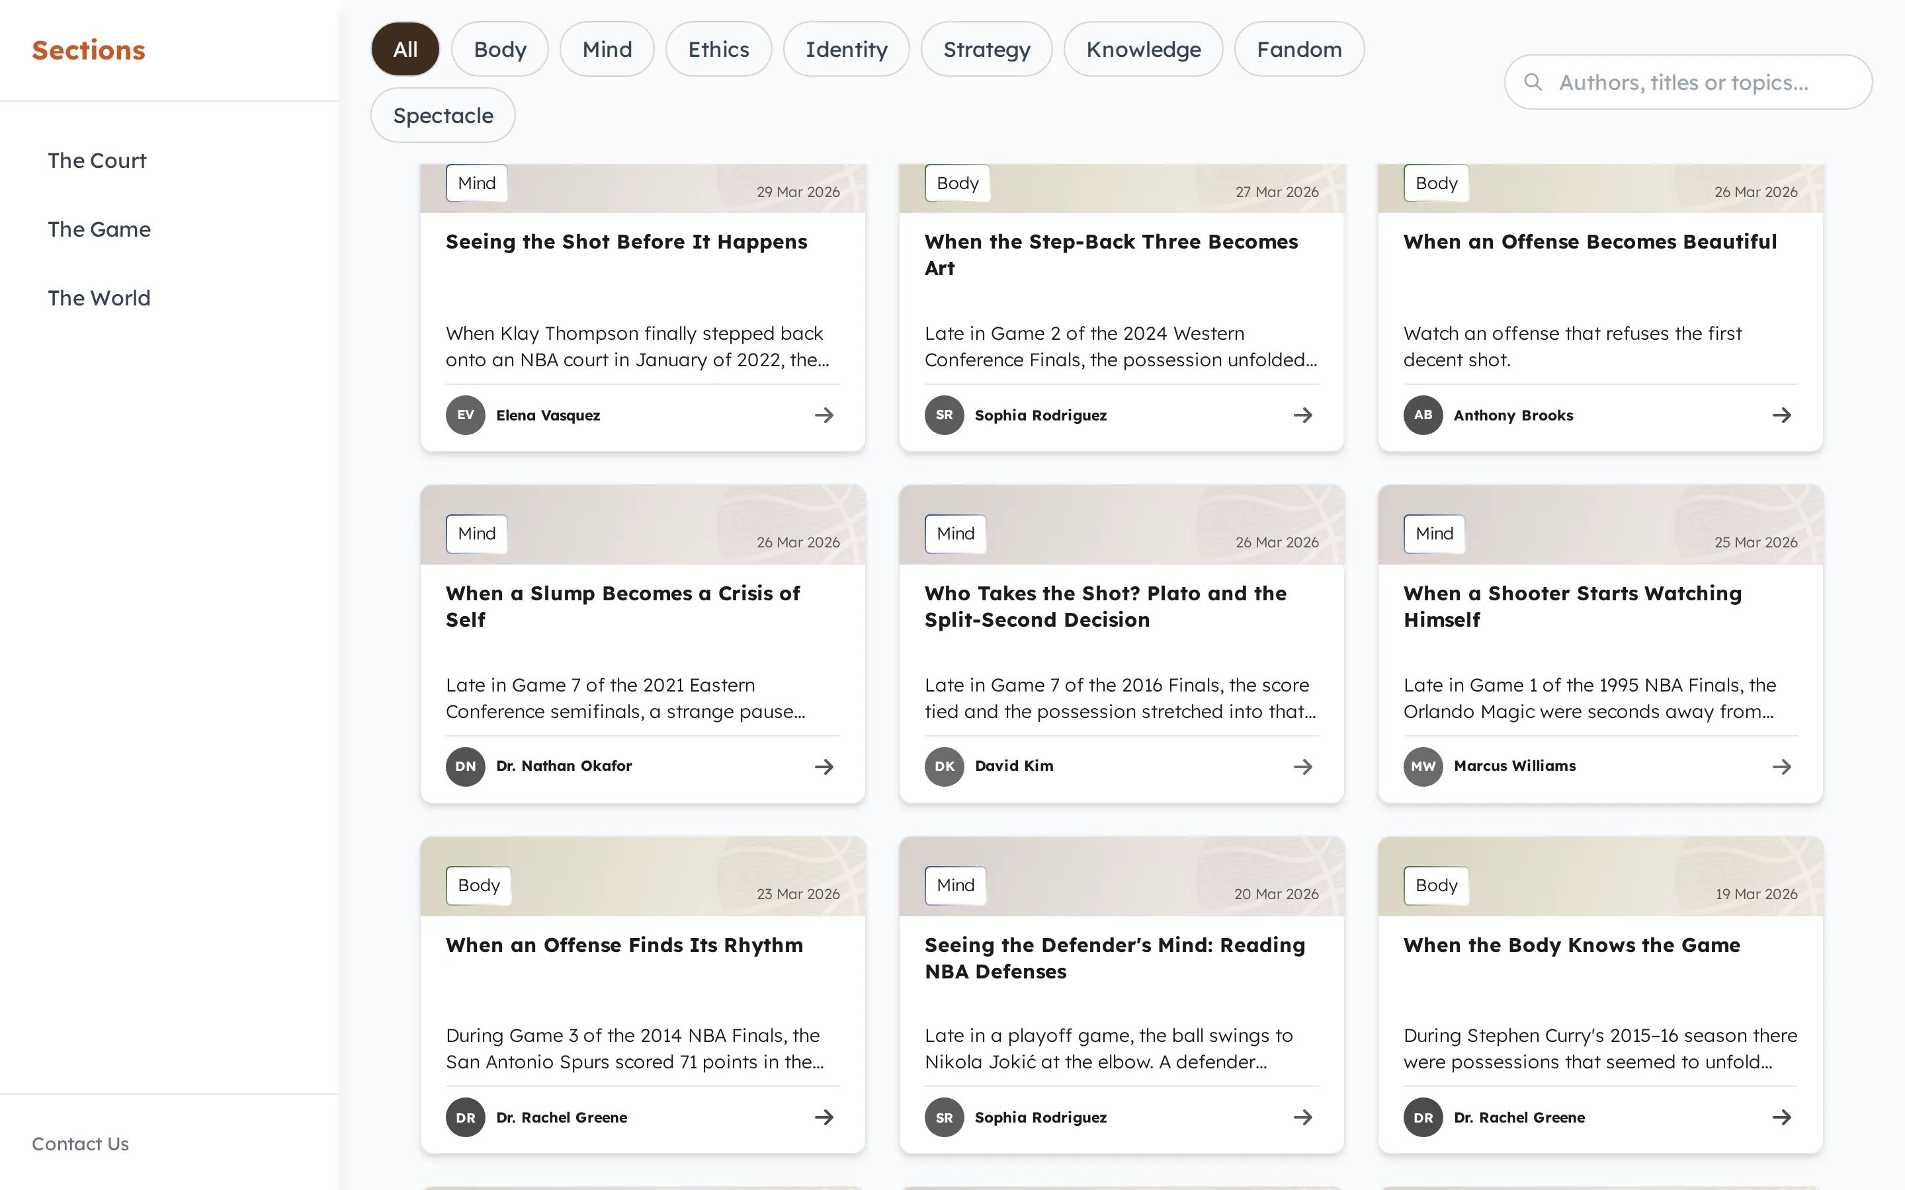The height and width of the screenshot is (1190, 1905).
Task: Filter articles by Ethics
Action: pyautogui.click(x=719, y=49)
